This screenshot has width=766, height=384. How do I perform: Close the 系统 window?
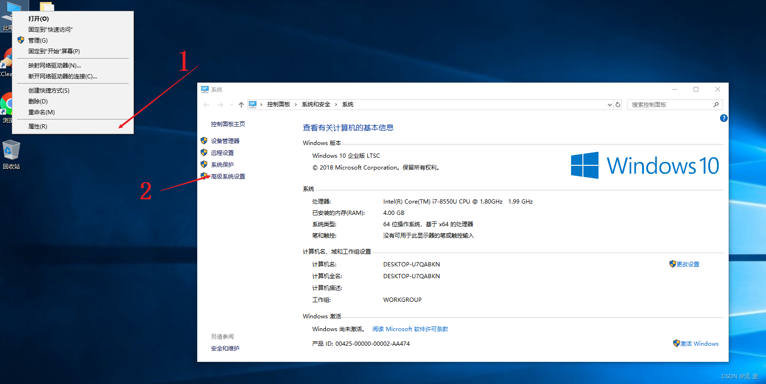(718, 89)
